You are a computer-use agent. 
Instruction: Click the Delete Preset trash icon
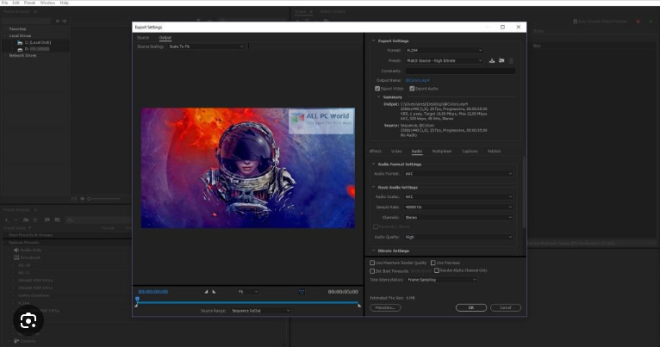point(510,61)
